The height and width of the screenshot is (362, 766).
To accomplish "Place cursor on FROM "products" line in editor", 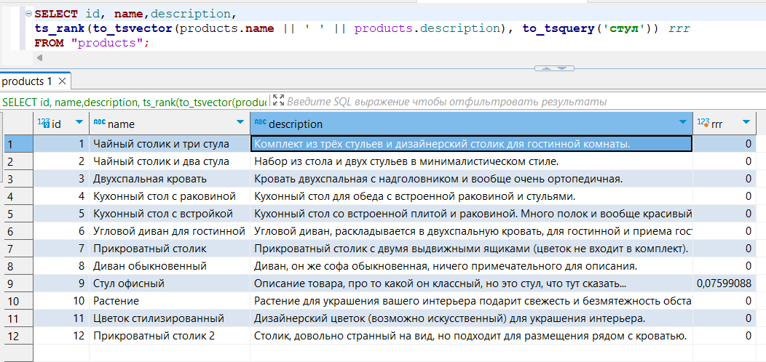I will pos(91,43).
